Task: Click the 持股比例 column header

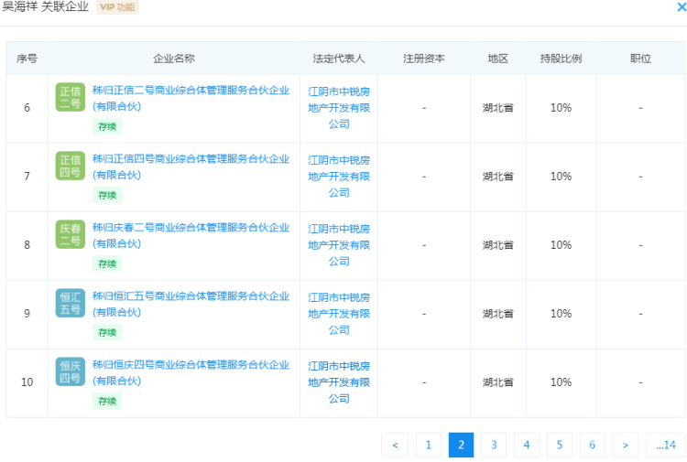Action: coord(561,59)
